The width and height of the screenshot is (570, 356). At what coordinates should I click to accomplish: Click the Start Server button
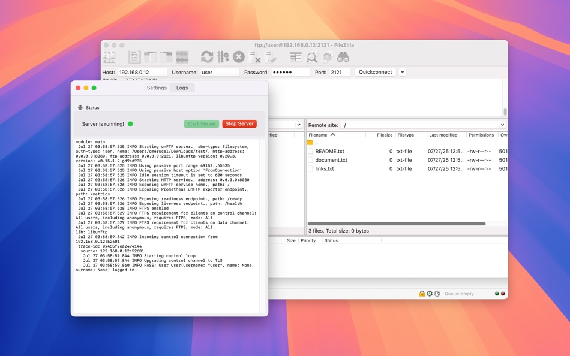[202, 124]
